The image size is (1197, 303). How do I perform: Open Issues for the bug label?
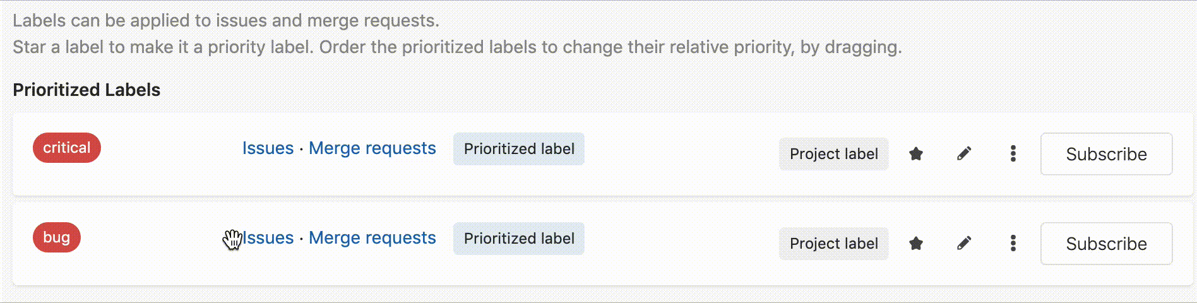point(269,238)
